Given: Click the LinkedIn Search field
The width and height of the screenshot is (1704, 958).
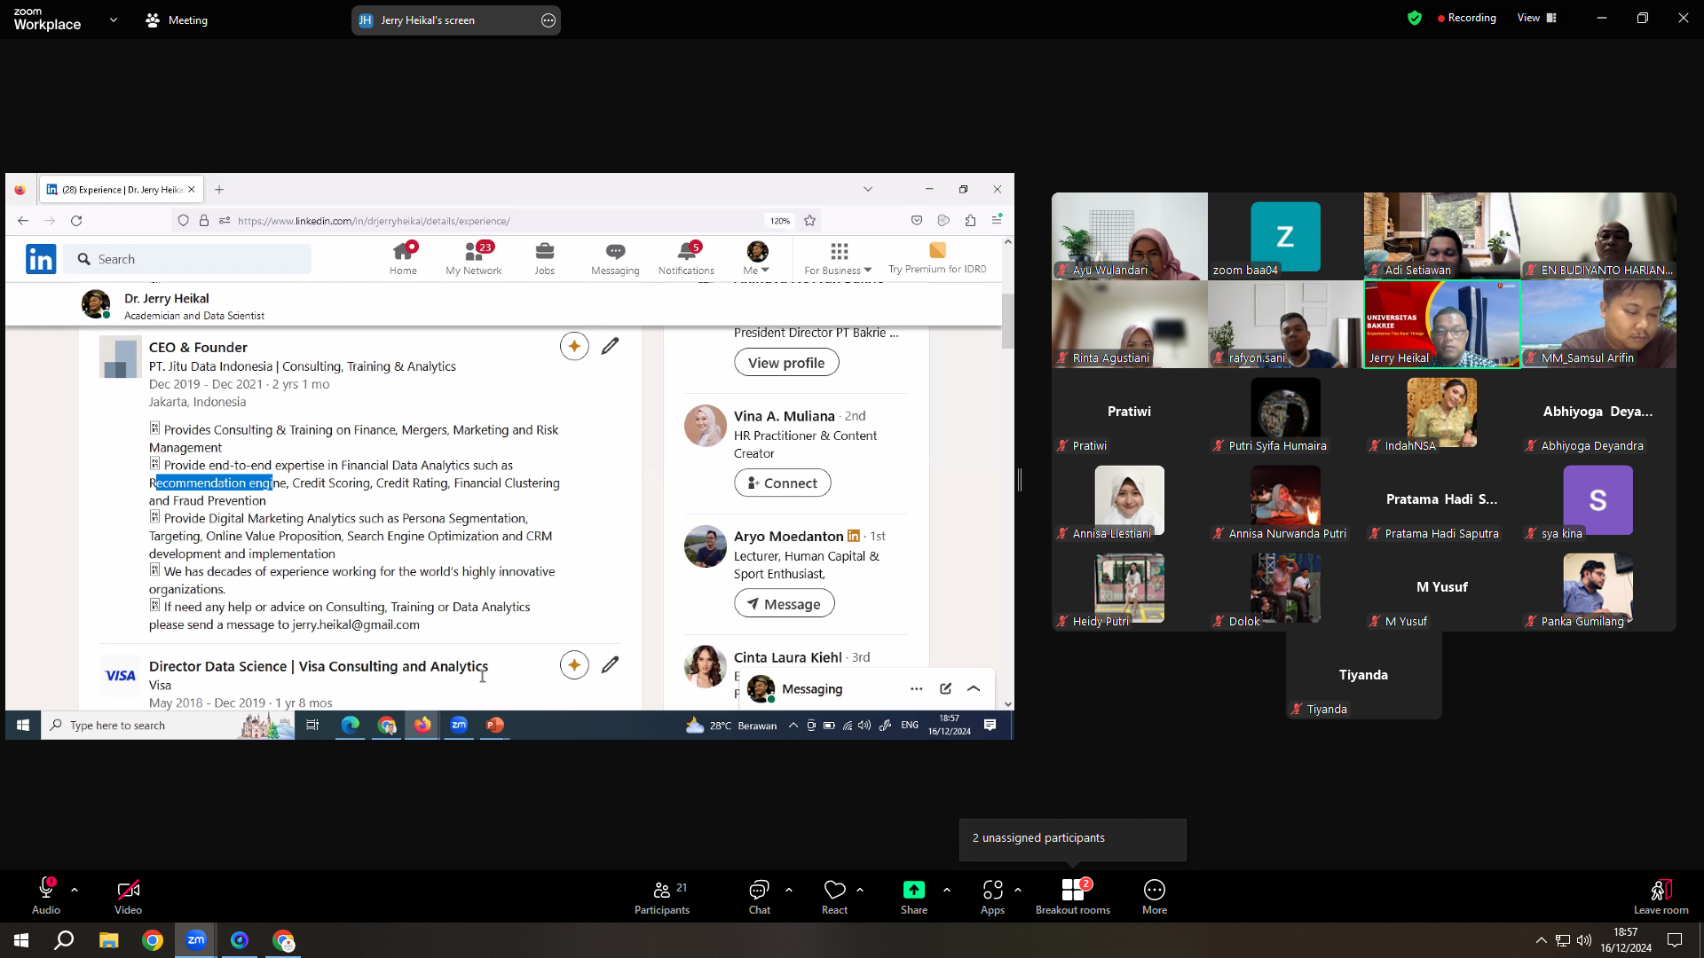Looking at the screenshot, I should click(187, 259).
